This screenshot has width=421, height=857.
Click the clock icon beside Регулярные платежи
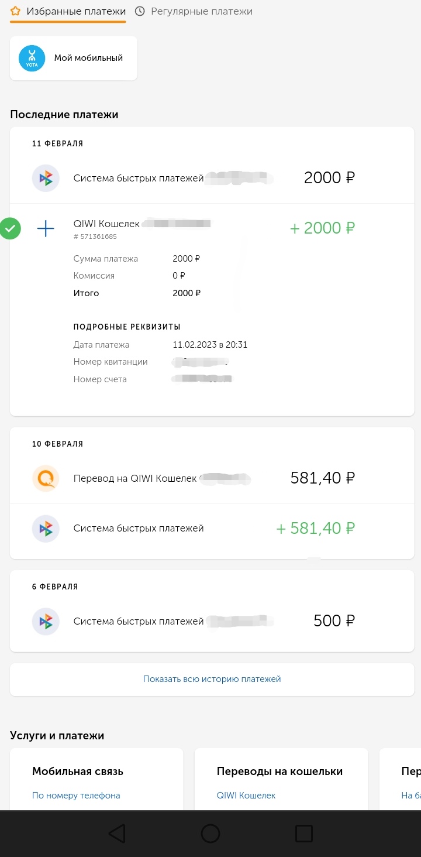click(140, 11)
